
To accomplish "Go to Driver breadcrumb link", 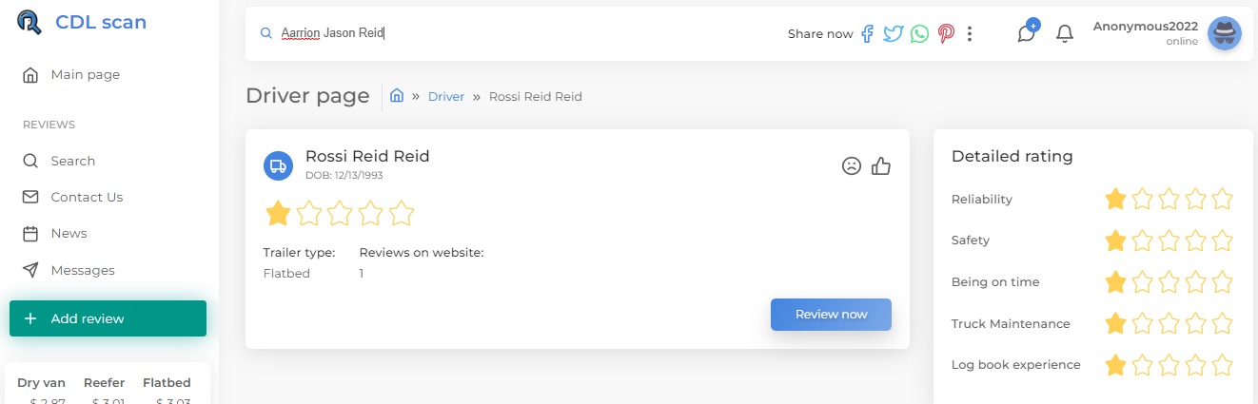I will 446,96.
